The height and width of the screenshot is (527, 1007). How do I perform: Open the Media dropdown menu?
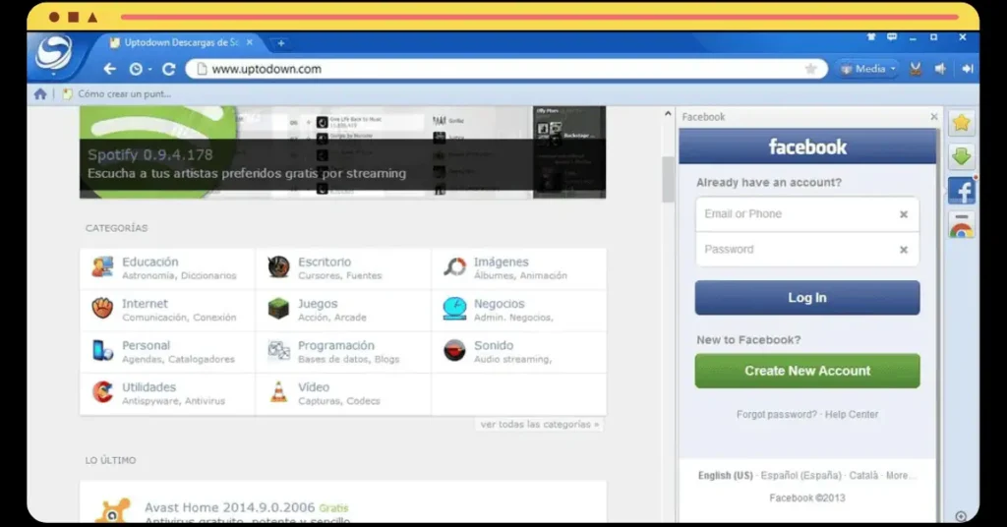[x=867, y=69]
